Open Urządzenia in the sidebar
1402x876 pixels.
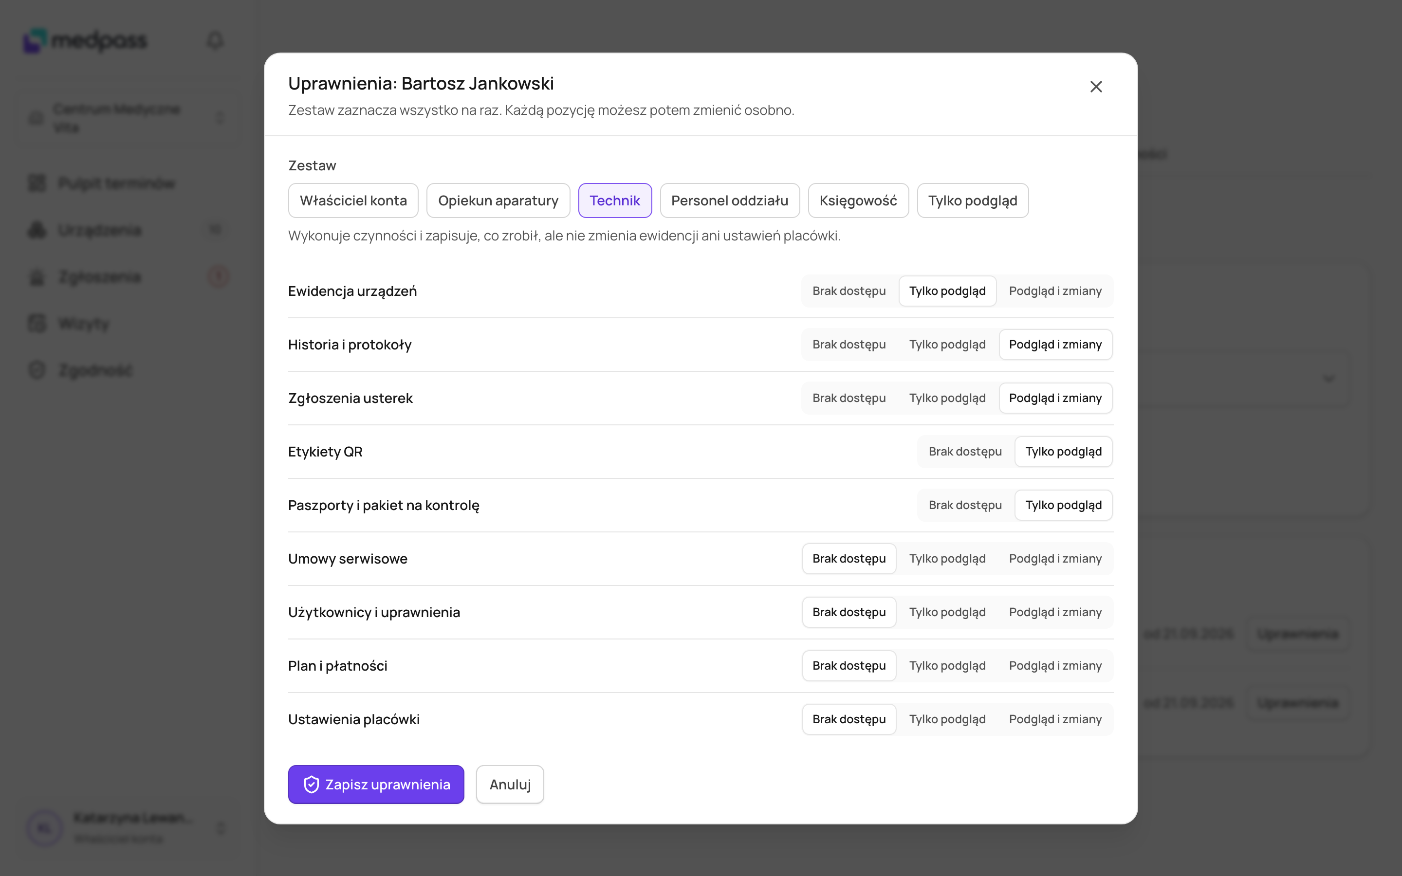pos(129,231)
